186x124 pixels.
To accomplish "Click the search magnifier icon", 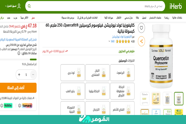I will pos(29,6).
